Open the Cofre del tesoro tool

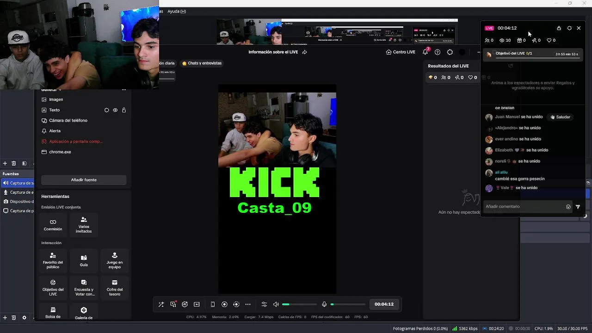115,288
